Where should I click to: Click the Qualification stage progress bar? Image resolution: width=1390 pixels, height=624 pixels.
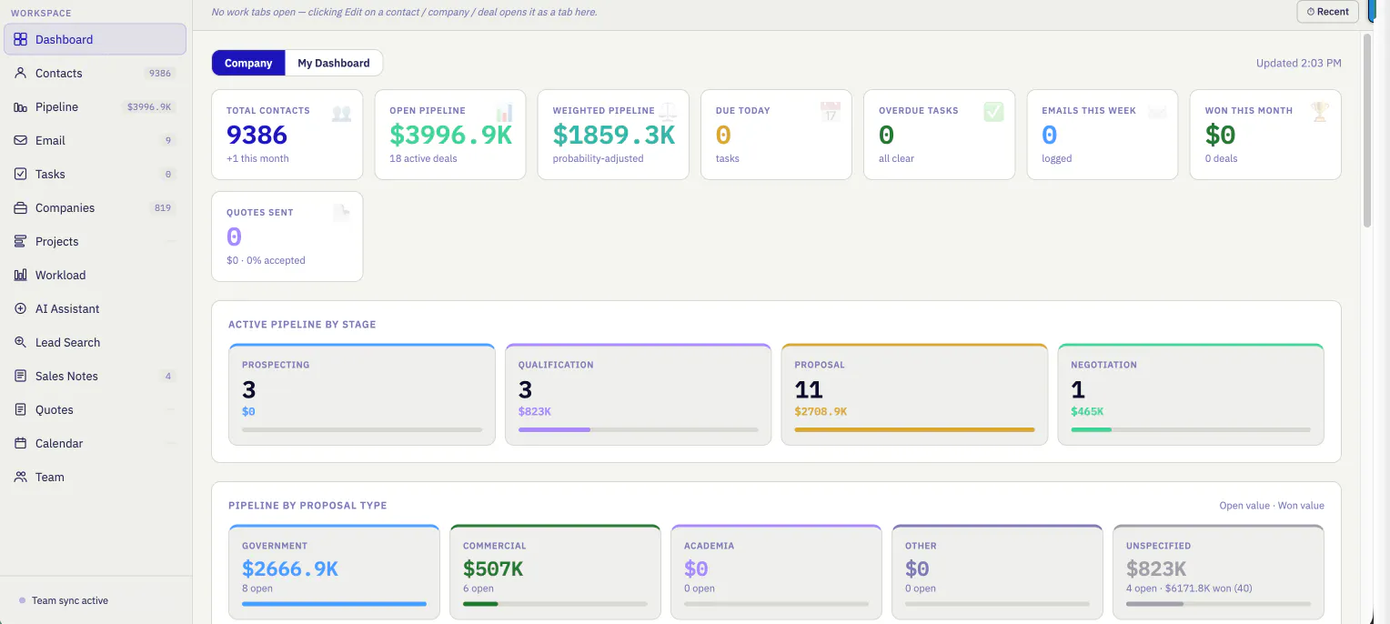tap(638, 429)
